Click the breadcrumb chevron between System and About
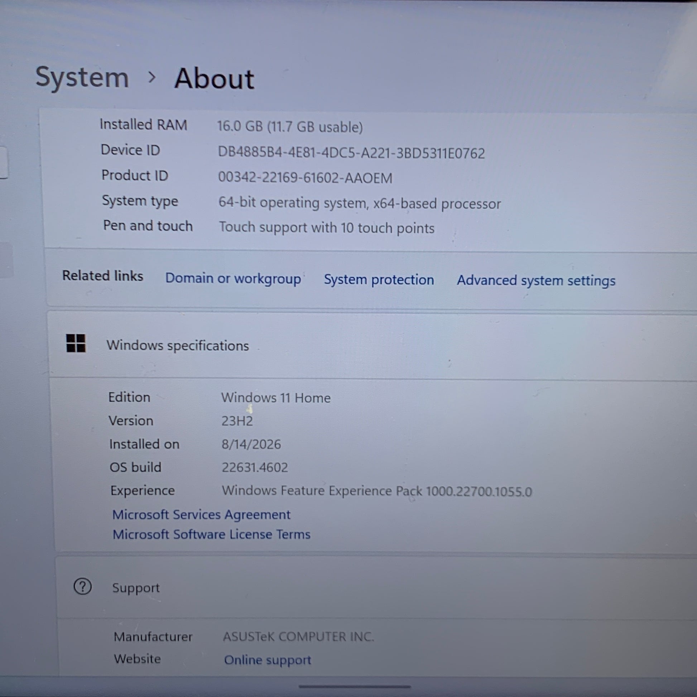 [152, 77]
